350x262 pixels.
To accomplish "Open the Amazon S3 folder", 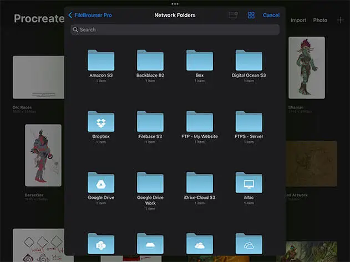I will click(101, 60).
